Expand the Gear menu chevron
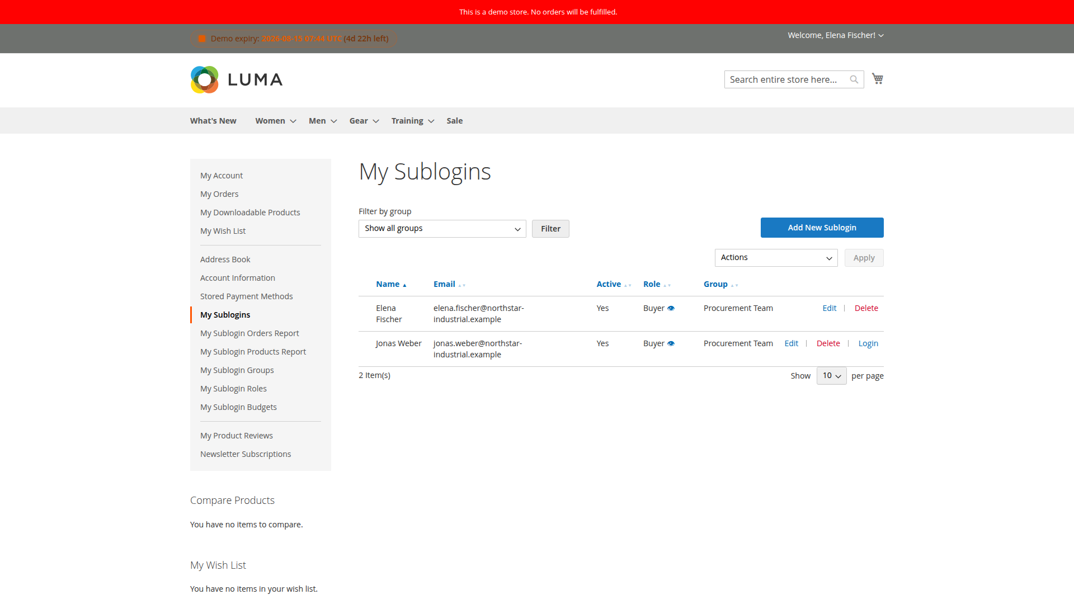 (376, 121)
